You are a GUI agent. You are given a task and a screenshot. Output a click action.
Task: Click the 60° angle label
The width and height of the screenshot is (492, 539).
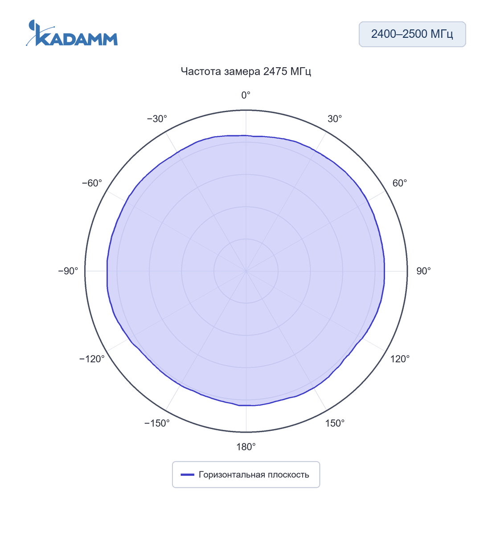pos(400,183)
